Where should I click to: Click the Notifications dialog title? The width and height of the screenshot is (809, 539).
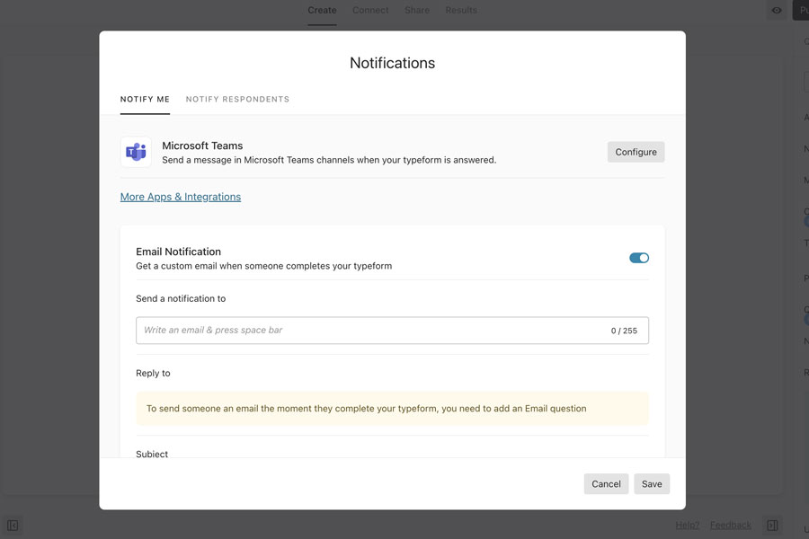pos(392,63)
